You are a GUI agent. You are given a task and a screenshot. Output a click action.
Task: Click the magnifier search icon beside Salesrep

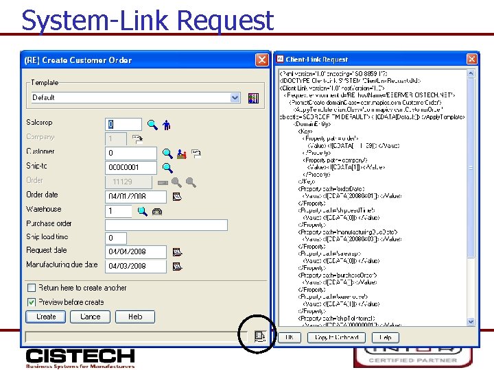[x=152, y=125]
